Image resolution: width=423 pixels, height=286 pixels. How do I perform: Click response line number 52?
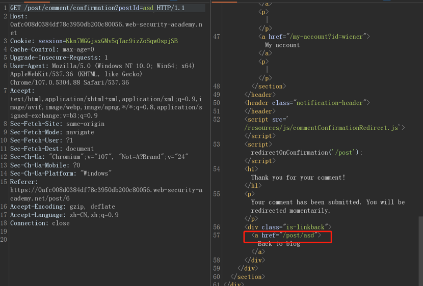217,119
